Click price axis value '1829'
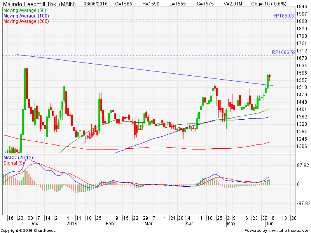 tap(302, 29)
